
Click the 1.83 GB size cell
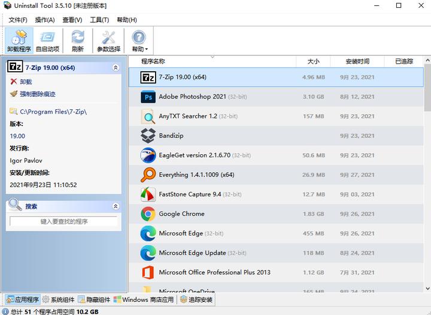313,214
